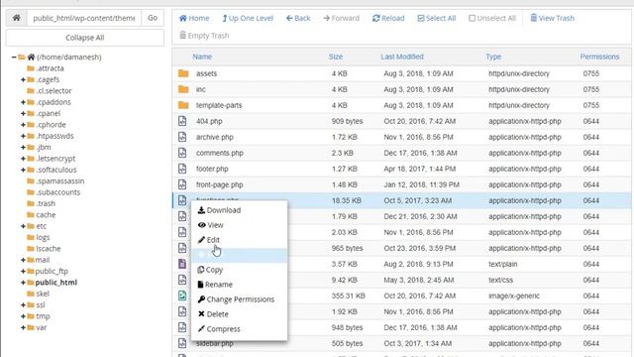Click the front-page.php file icon
Screen dimensions: 634x357
(x=182, y=184)
